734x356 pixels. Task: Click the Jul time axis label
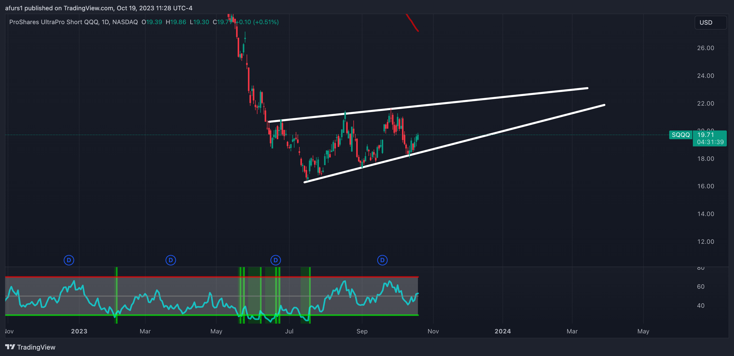(289, 331)
